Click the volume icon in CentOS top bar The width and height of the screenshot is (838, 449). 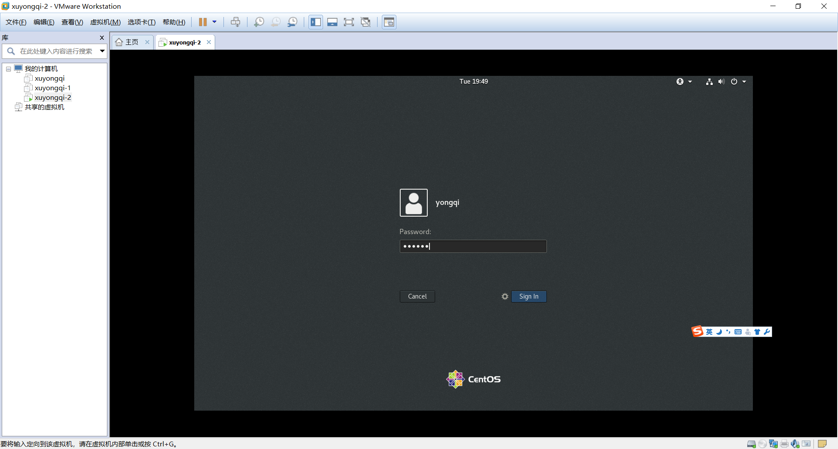point(721,82)
